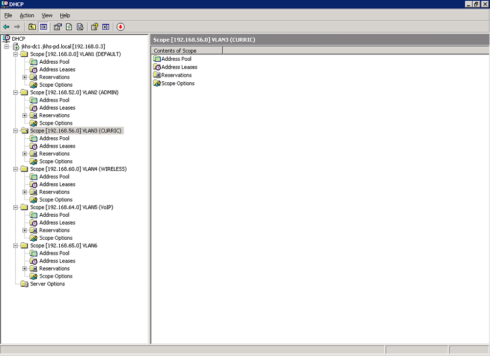
Task: Click Address Leases icon in right contents pane
Action: point(157,67)
